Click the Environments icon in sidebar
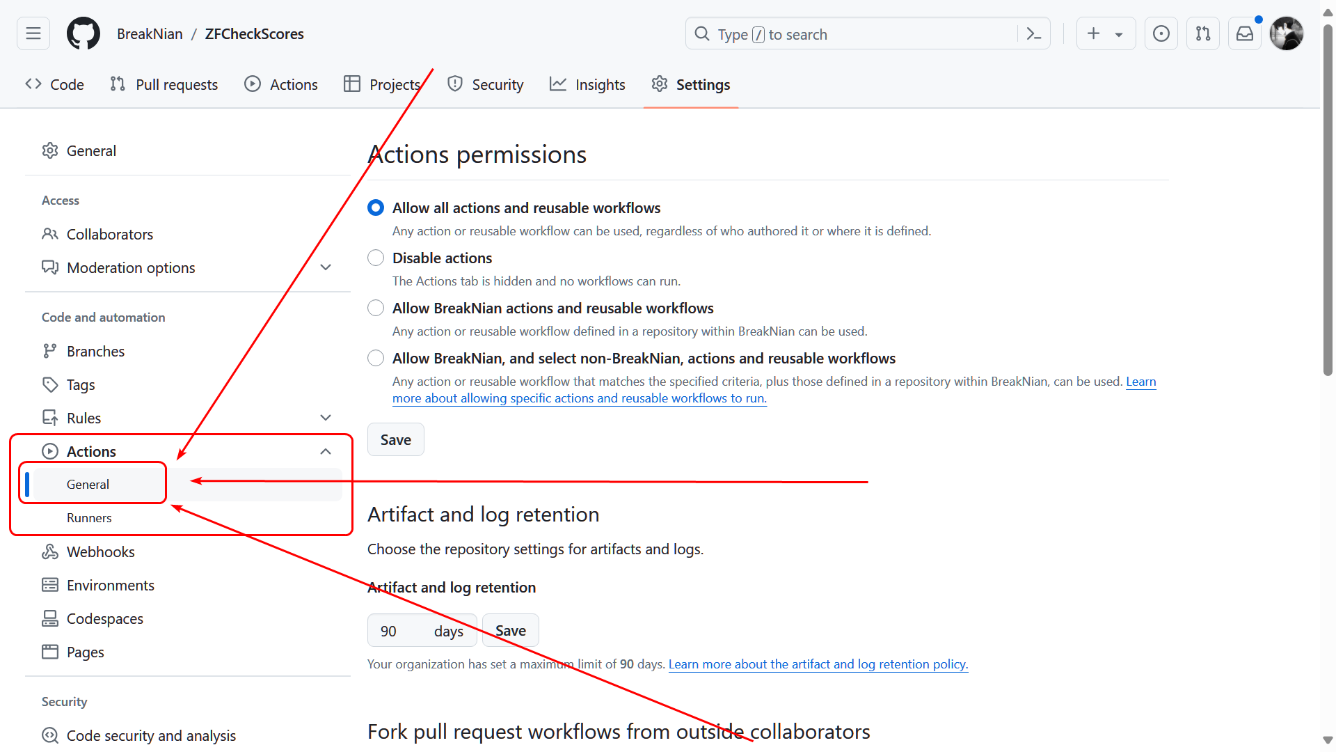Viewport: 1336px width, 752px height. pyautogui.click(x=50, y=585)
